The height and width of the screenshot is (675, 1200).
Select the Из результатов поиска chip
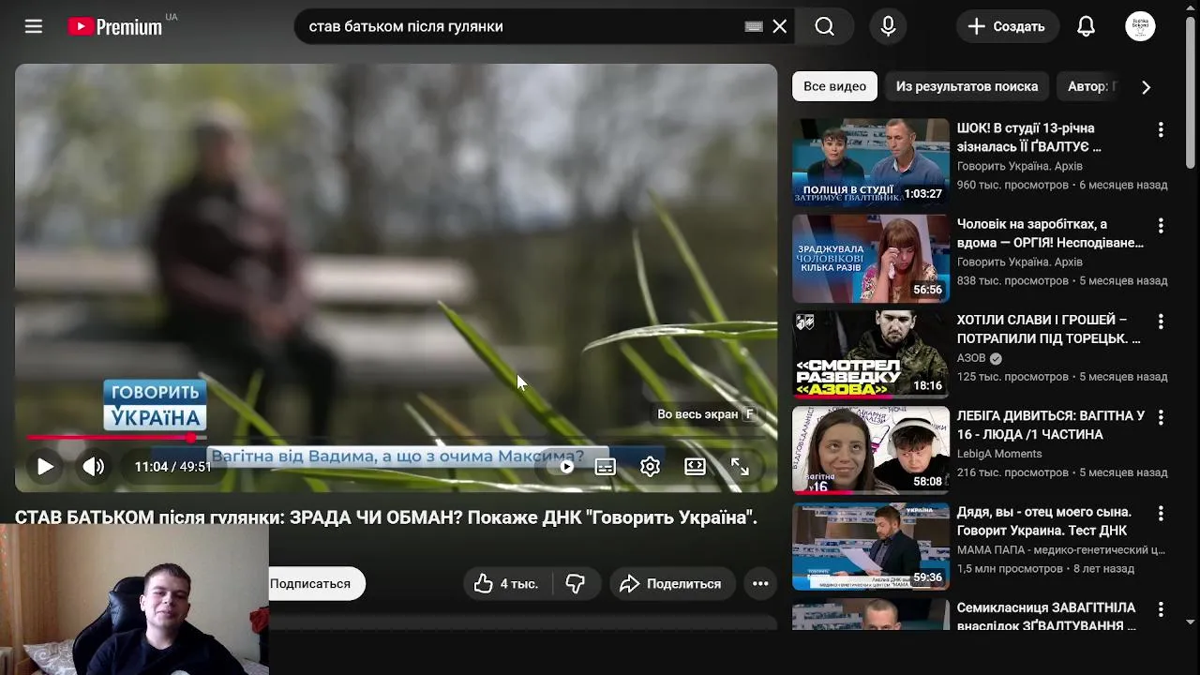pyautogui.click(x=967, y=86)
